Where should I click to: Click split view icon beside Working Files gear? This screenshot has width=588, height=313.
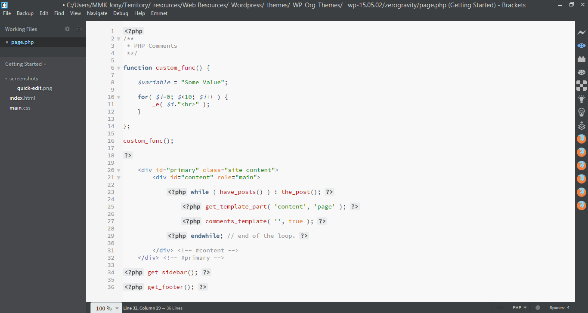78,29
